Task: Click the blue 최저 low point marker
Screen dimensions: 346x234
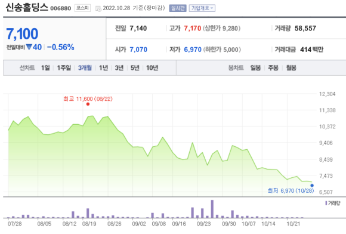Action: pyautogui.click(x=312, y=186)
